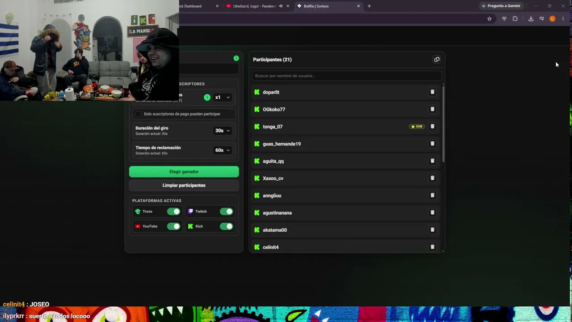Click the chat message 'JOSEO'

[39, 305]
